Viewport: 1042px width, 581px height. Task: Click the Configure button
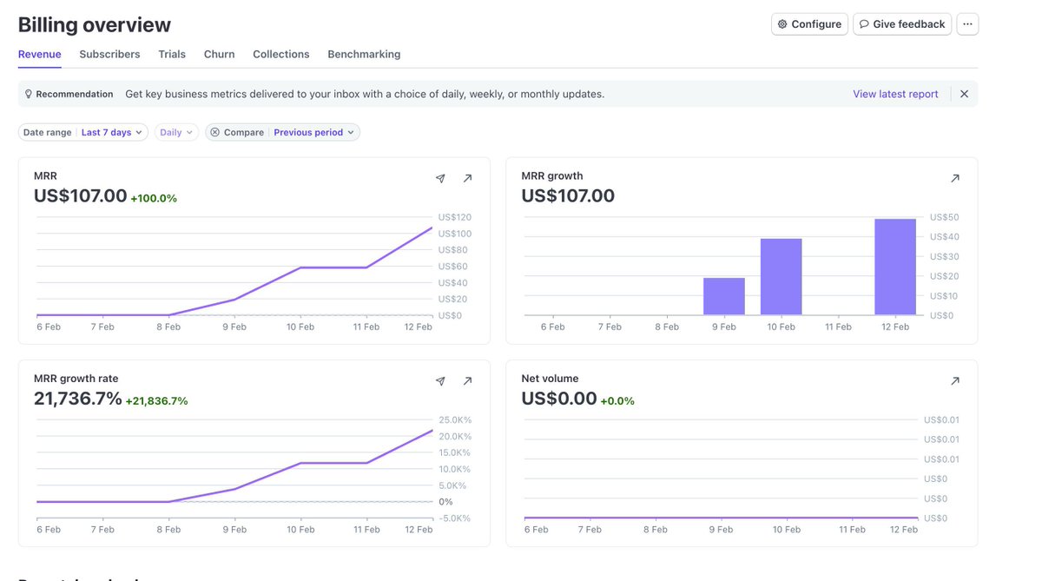click(809, 24)
